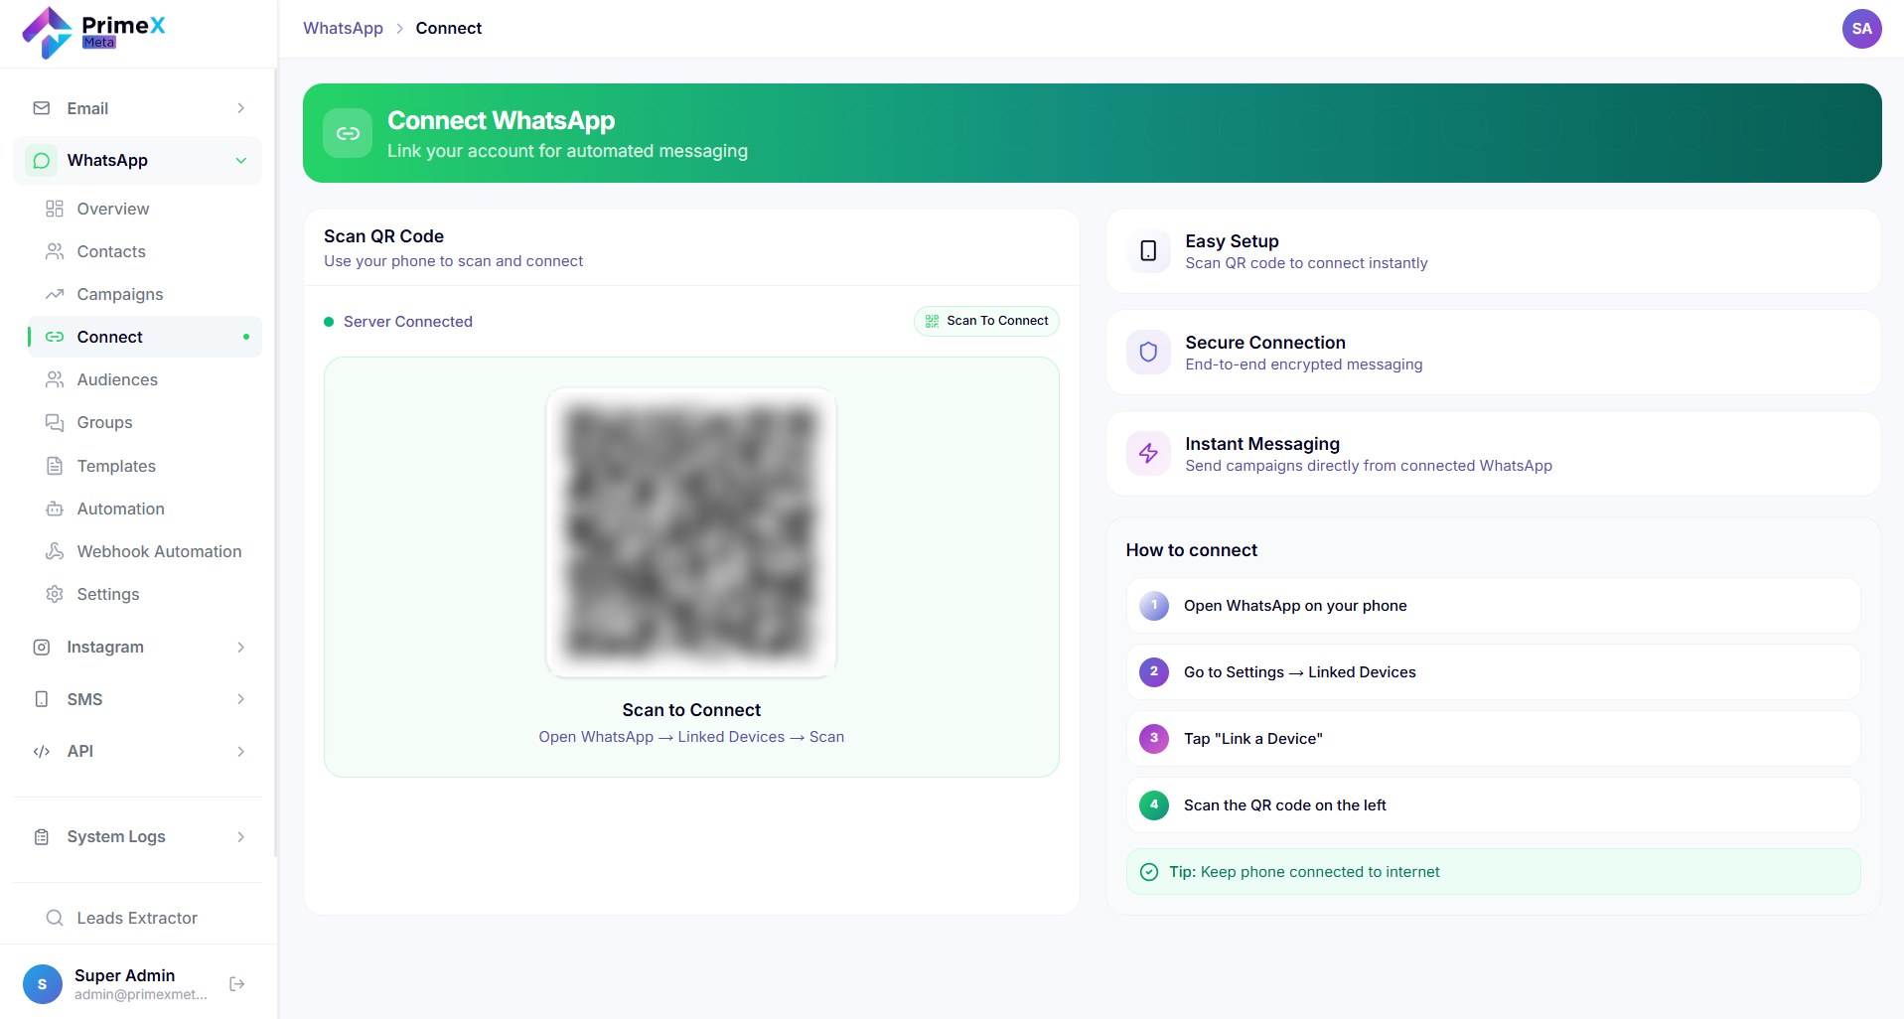Screen dimensions: 1904x1019
Task: Click the lightning icon next to Instant Messaging
Action: click(x=1148, y=454)
